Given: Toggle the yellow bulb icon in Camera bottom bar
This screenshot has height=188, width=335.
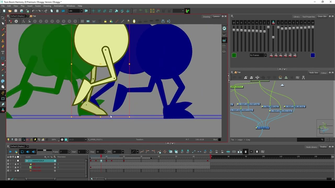Looking at the screenshot, I should pos(8,140).
